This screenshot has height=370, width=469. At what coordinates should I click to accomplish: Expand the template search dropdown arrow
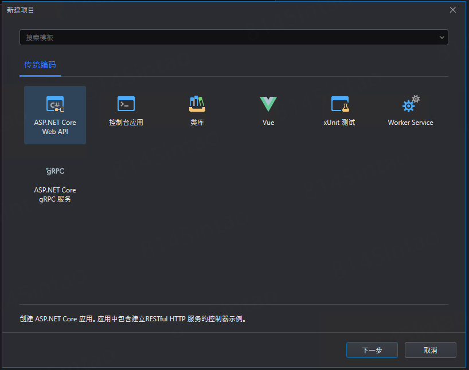pyautogui.click(x=441, y=37)
